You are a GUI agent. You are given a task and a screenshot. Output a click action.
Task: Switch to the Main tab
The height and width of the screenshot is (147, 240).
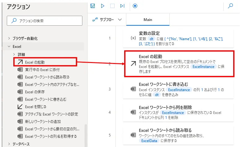148,20
